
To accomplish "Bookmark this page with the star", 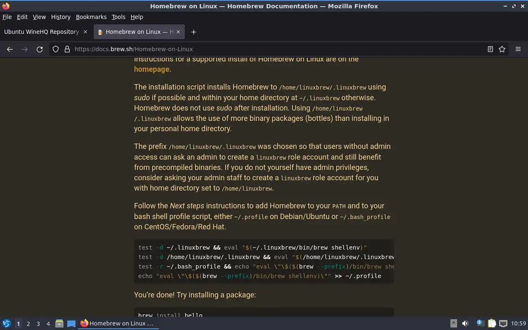I will pos(502,49).
